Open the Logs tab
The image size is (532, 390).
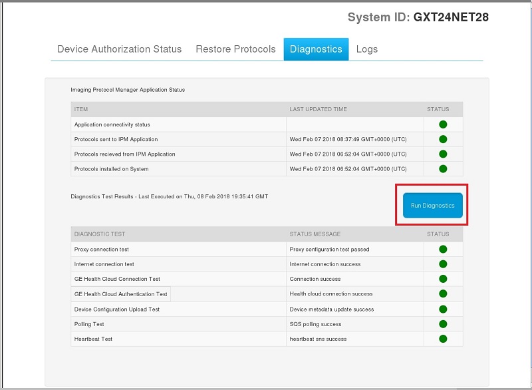pos(367,49)
